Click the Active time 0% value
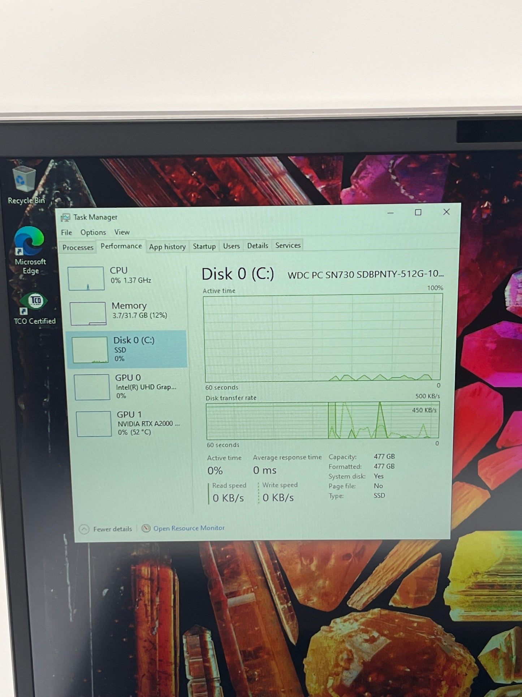 tap(215, 471)
